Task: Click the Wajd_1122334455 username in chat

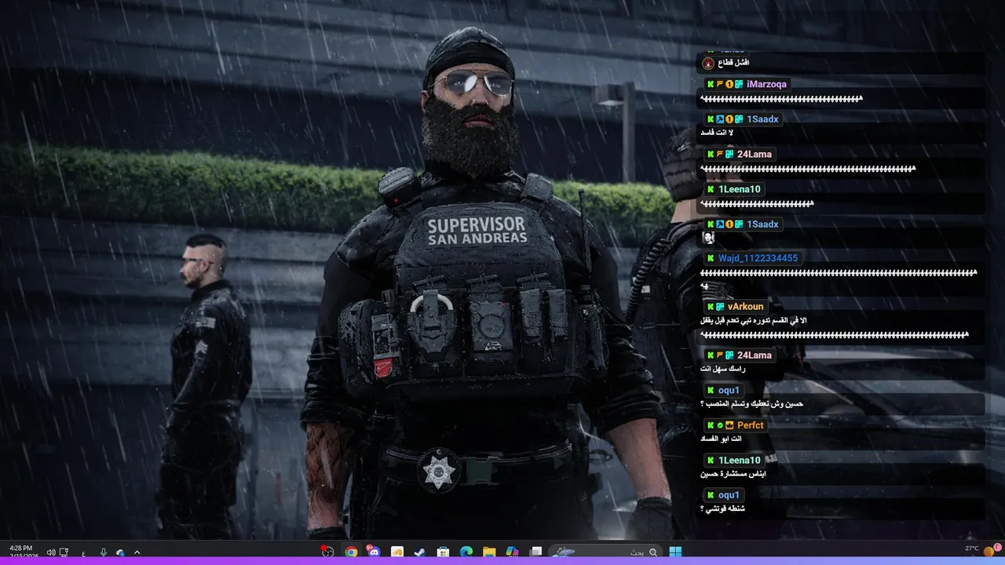Action: pyautogui.click(x=758, y=258)
